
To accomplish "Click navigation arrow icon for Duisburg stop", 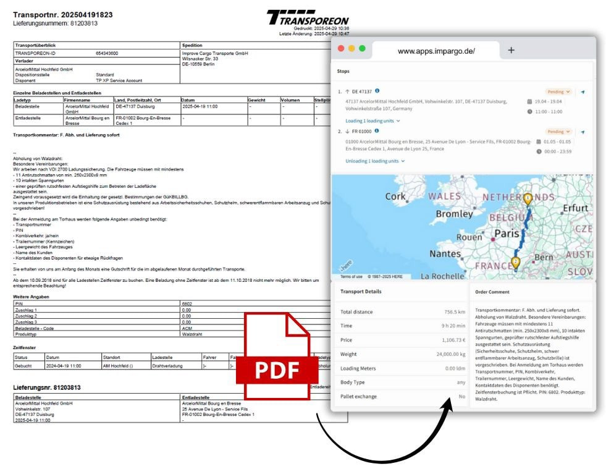I will click(583, 92).
